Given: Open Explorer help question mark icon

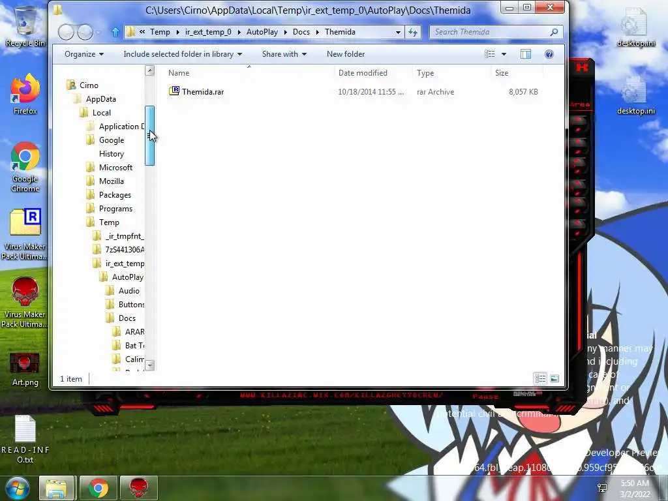Looking at the screenshot, I should click(x=549, y=54).
